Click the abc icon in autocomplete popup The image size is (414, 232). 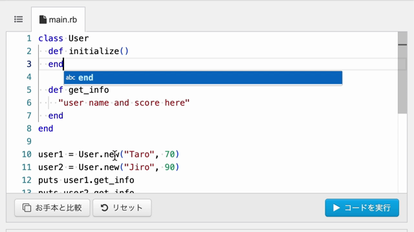(71, 77)
